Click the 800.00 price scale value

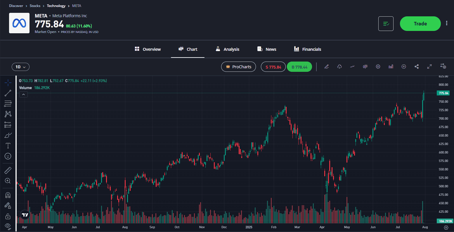point(443,85)
